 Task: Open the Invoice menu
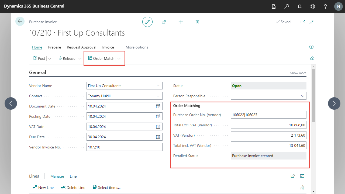coord(108,47)
